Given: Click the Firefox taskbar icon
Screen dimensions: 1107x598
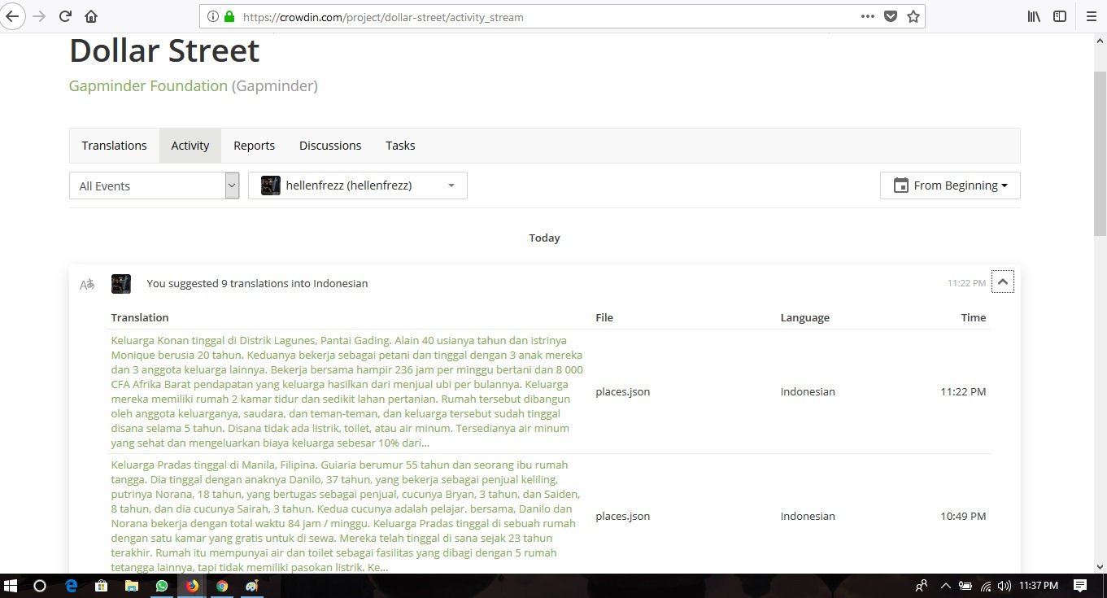Looking at the screenshot, I should pos(192,585).
